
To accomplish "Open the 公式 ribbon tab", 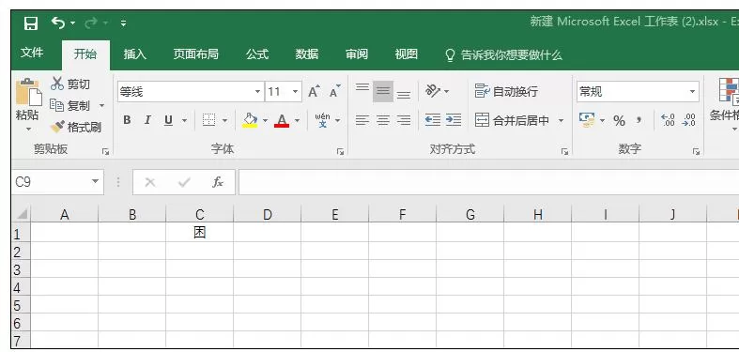I will pos(257,54).
